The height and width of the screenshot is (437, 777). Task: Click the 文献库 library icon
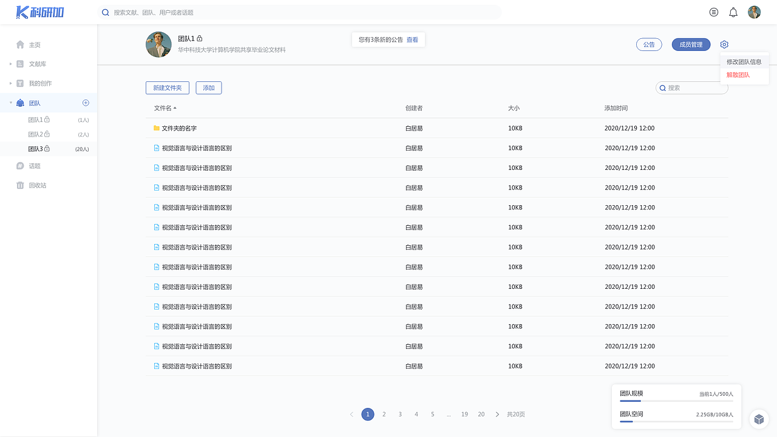click(20, 64)
